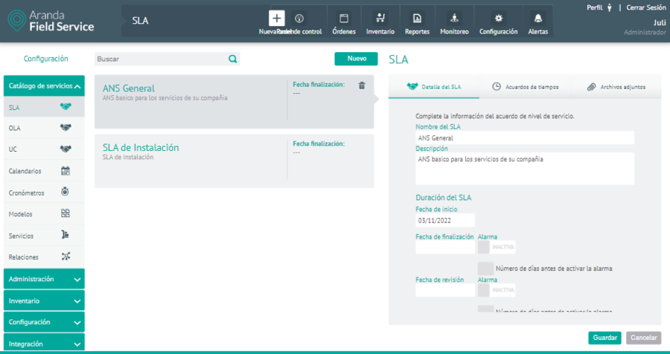This screenshot has width=670, height=354.
Task: Collapse the Catálogo de servicios section
Action: coord(44,86)
